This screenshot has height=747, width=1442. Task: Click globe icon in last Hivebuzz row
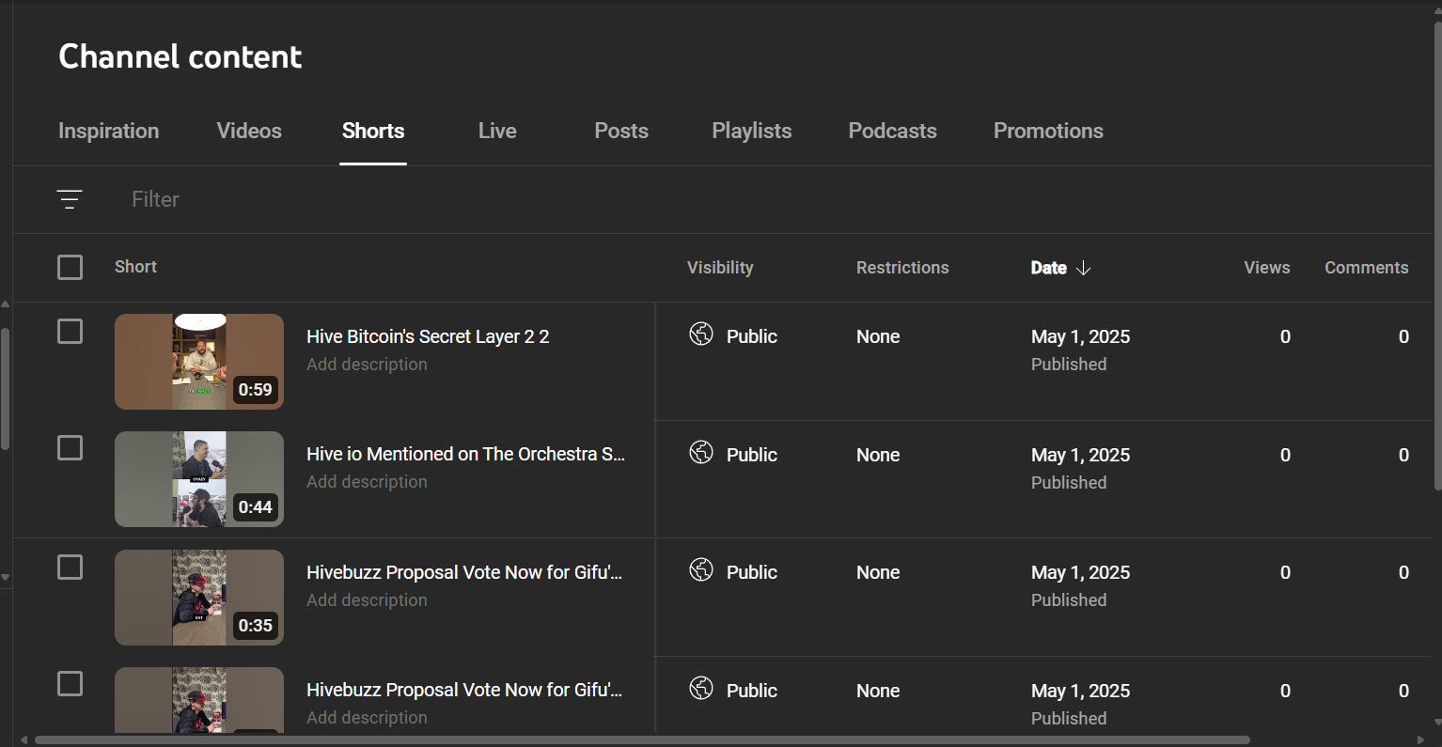tap(701, 688)
